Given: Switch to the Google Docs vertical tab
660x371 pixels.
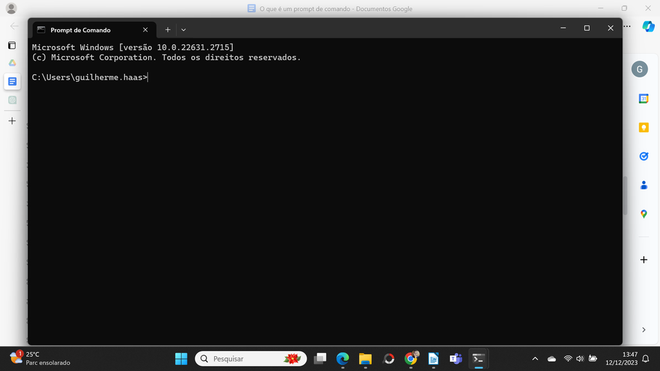Looking at the screenshot, I should [12, 82].
